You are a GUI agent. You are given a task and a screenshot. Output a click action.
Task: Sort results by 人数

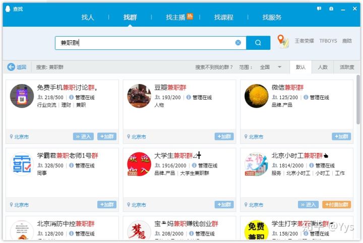point(323,67)
